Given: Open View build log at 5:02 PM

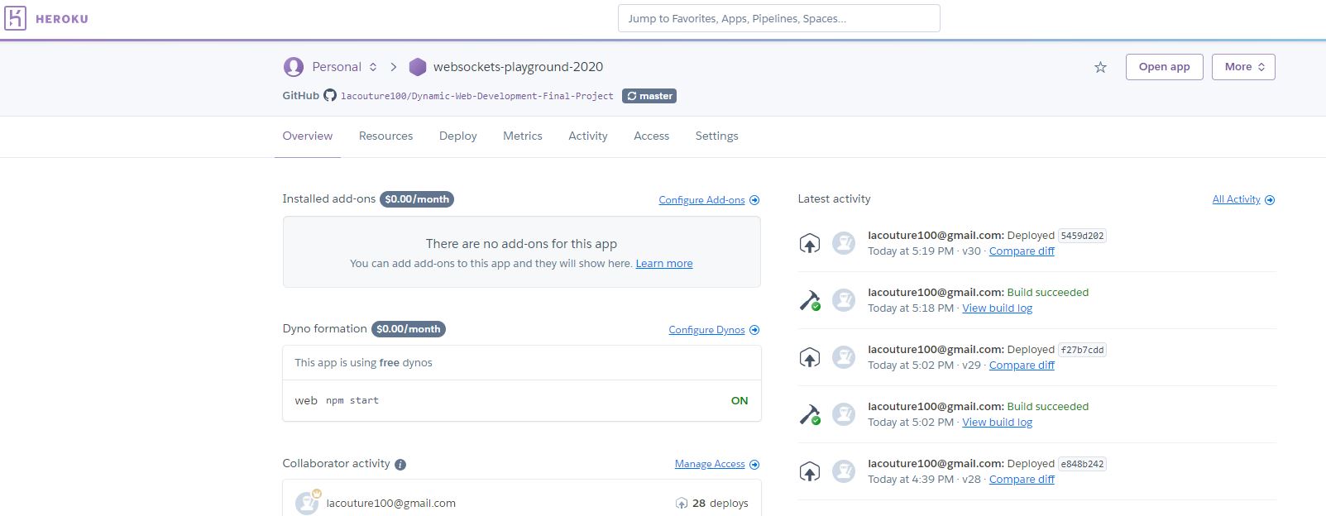Looking at the screenshot, I should (998, 423).
